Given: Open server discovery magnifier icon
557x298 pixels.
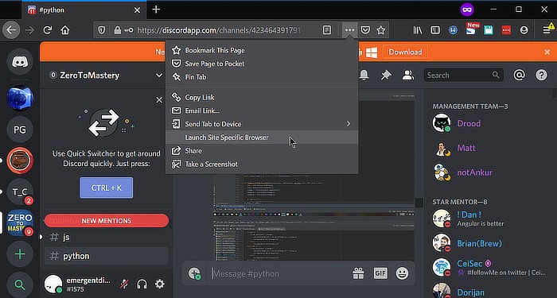Looking at the screenshot, I should pos(20,284).
